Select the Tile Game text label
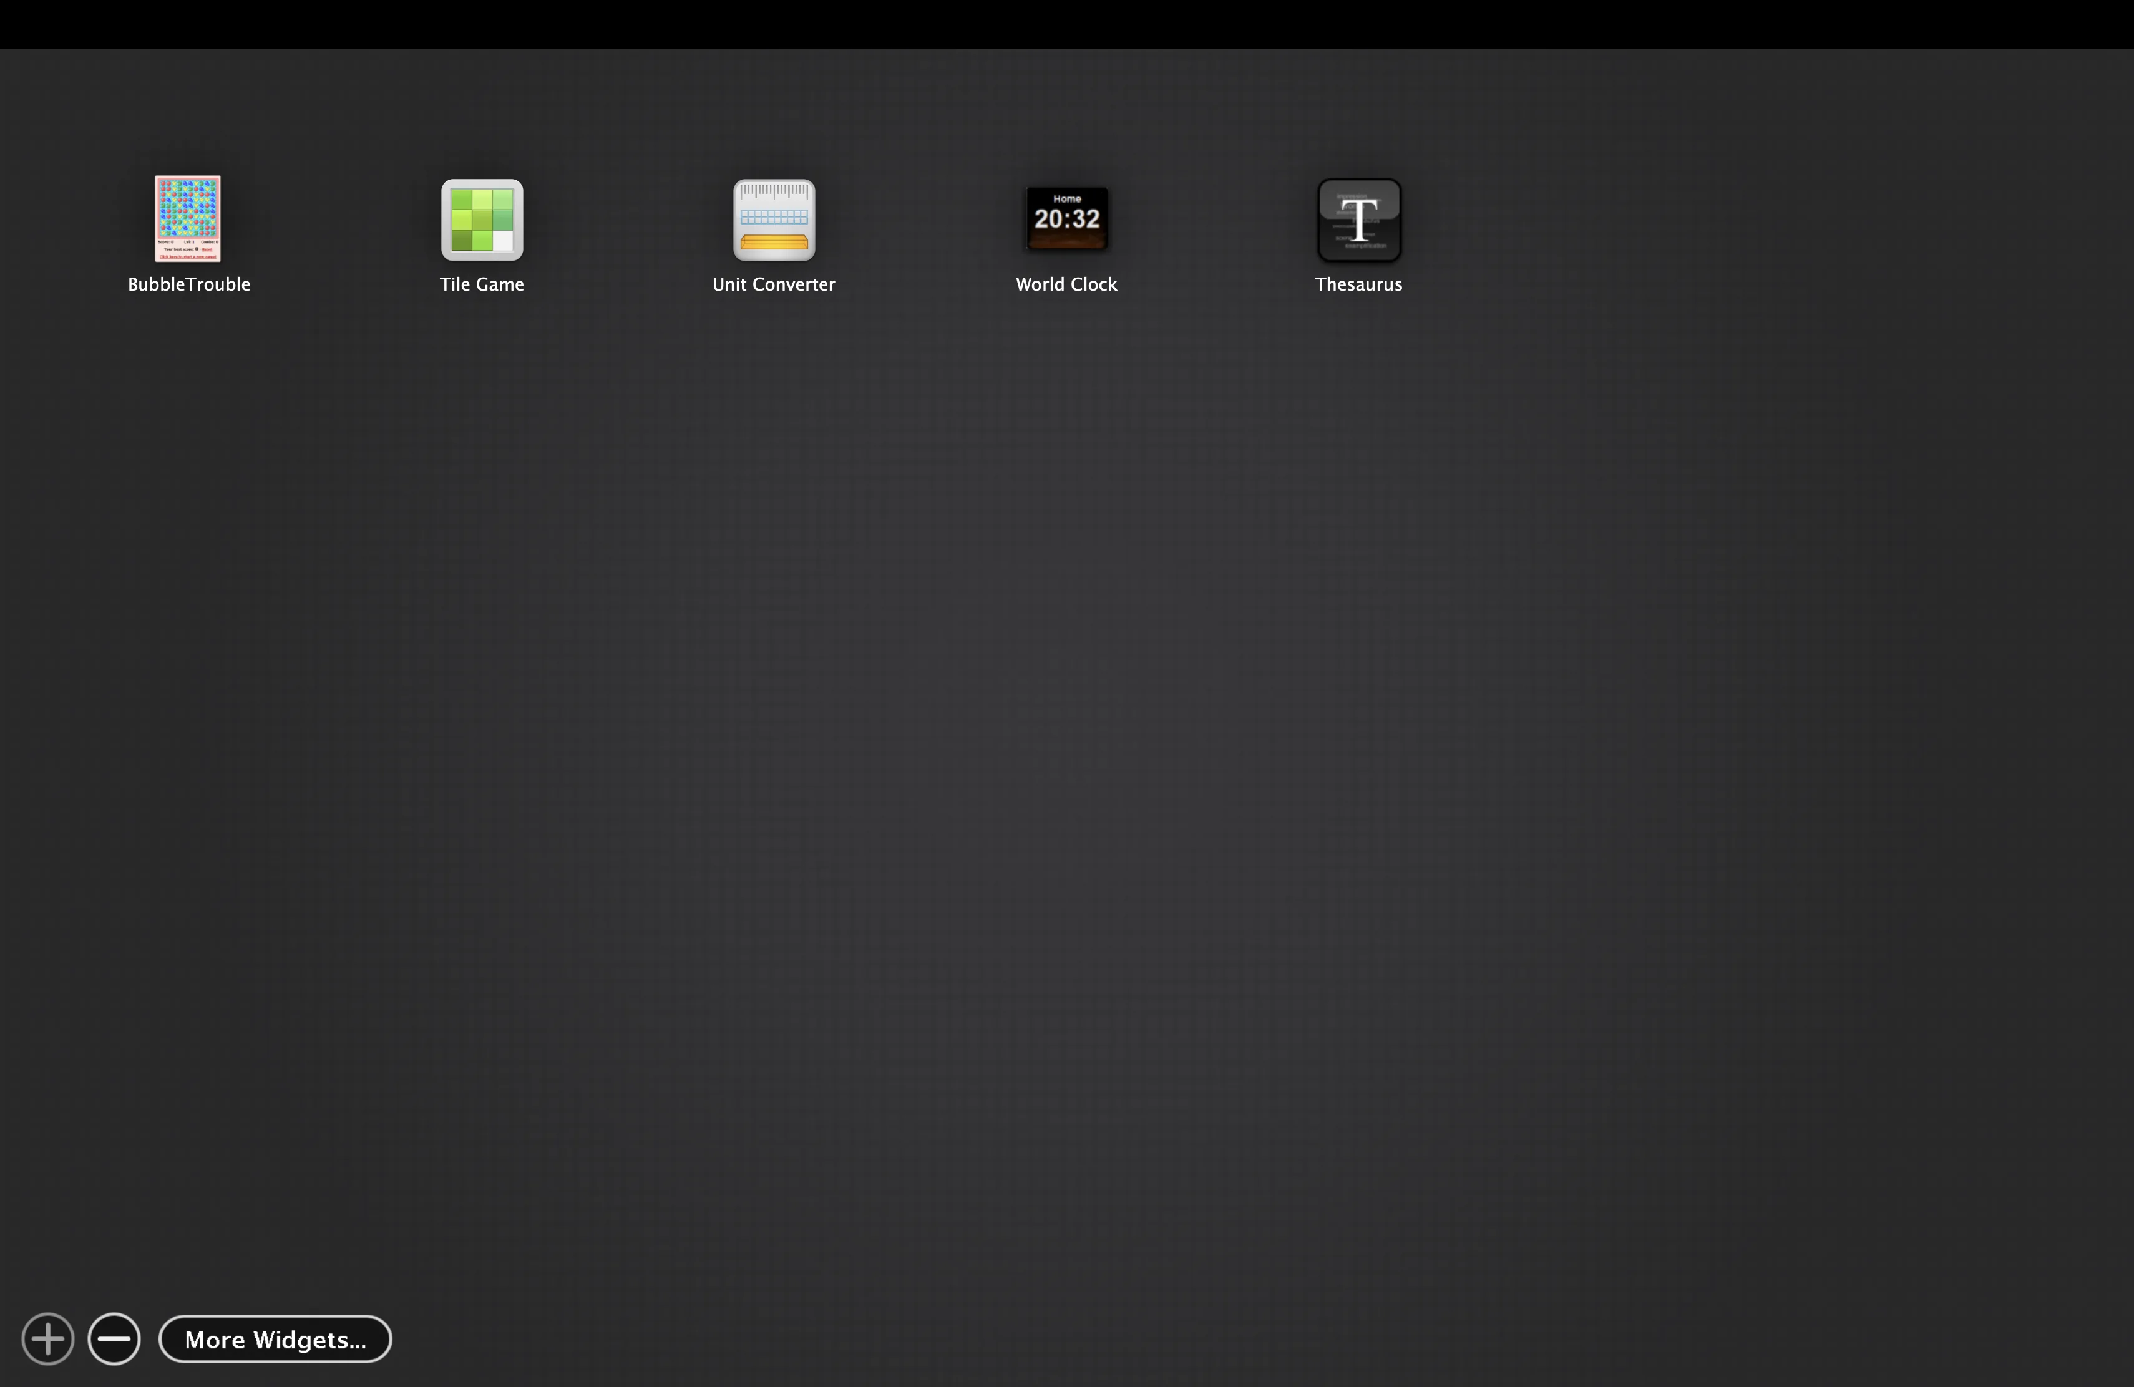The image size is (2134, 1387). tap(482, 284)
